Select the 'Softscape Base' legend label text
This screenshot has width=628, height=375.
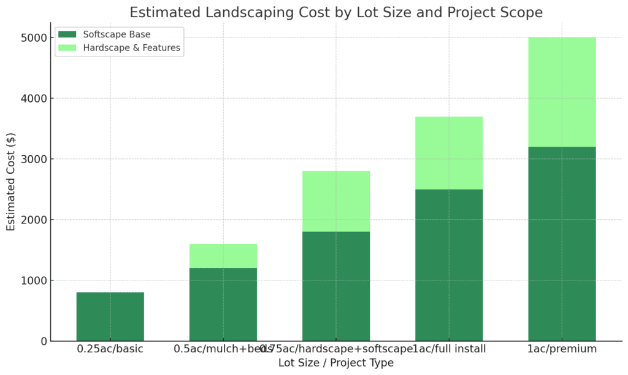[117, 34]
